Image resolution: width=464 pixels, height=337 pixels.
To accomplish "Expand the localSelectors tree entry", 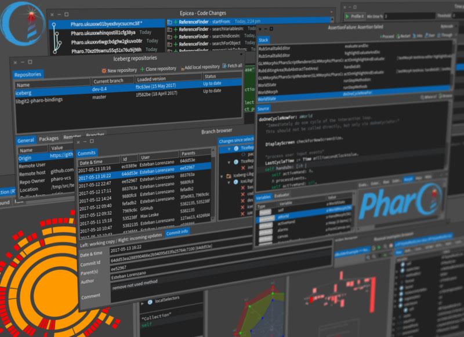I will coord(143,303).
